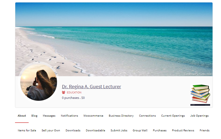The image size is (221, 139).
Task: Select the Job Openings tab
Action: (199, 116)
